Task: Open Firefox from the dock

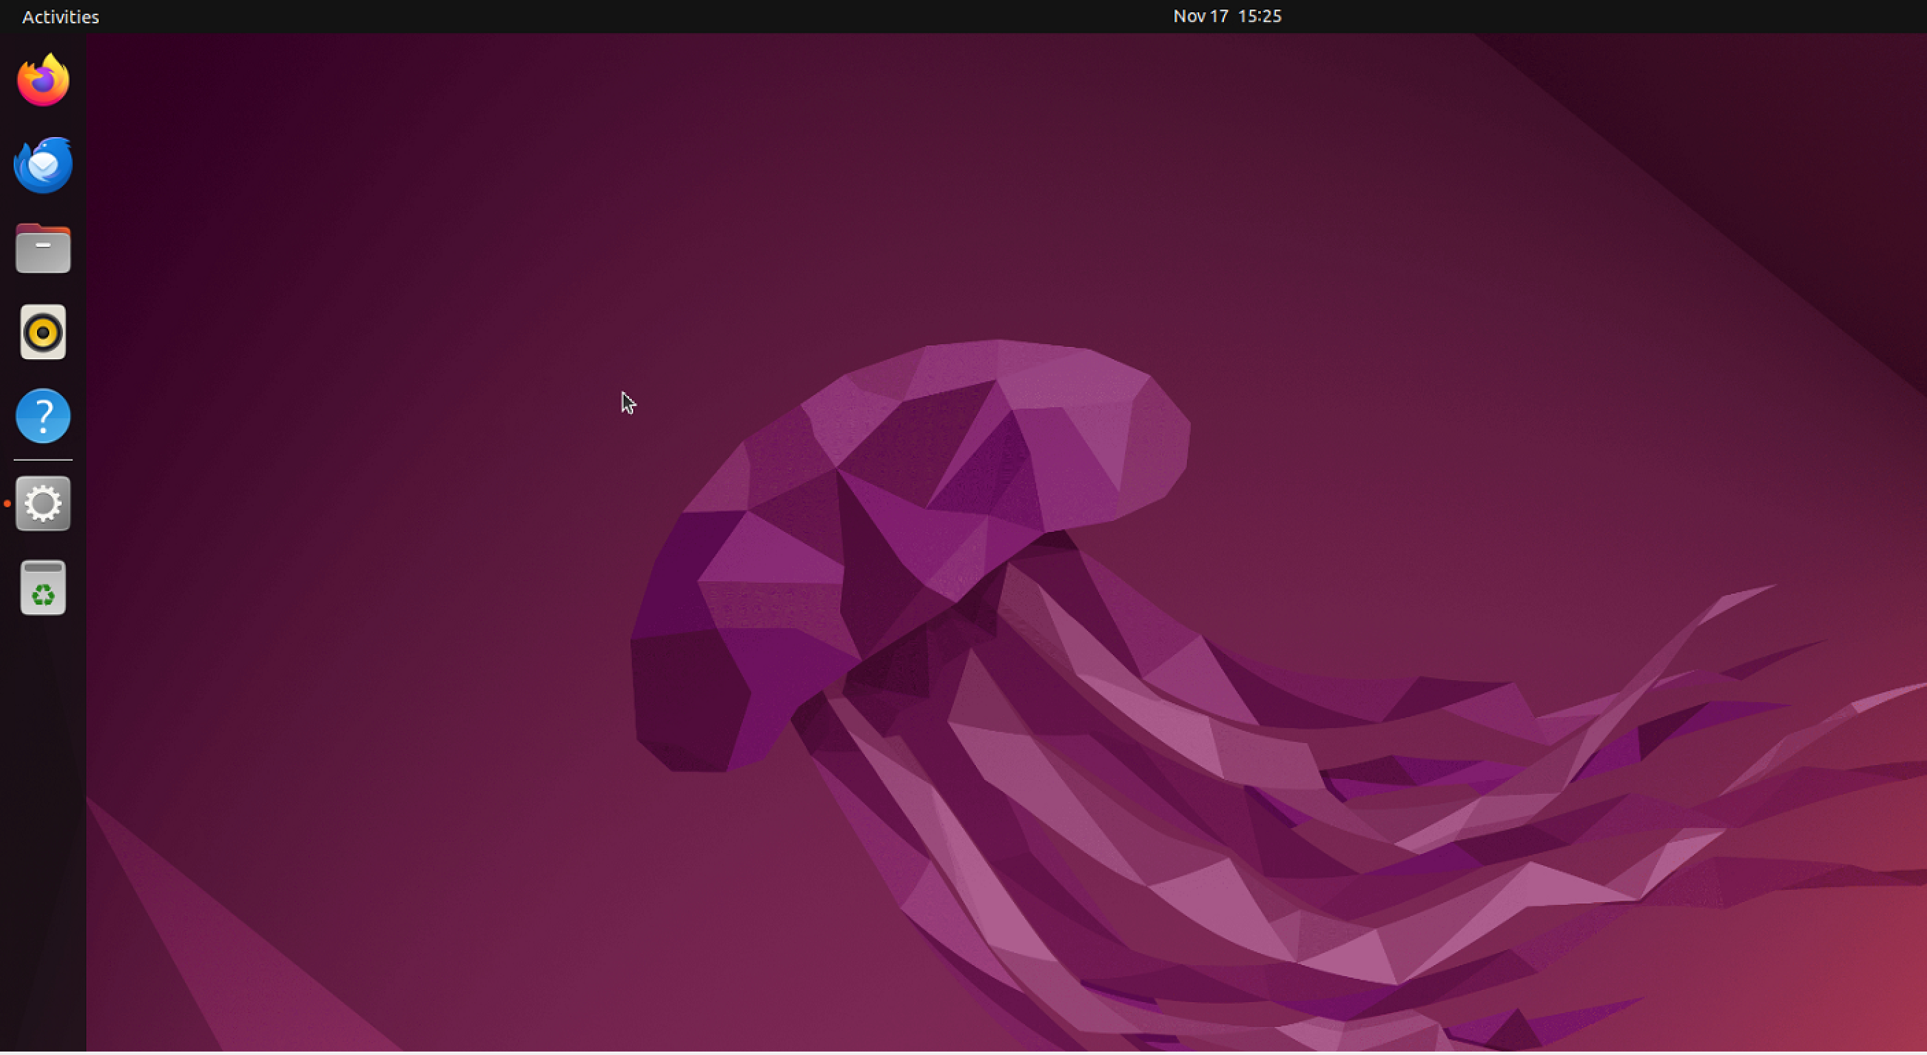Action: (43, 80)
